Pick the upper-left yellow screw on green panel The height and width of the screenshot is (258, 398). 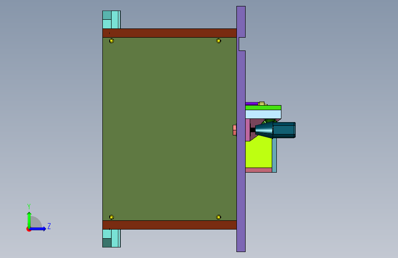point(112,41)
